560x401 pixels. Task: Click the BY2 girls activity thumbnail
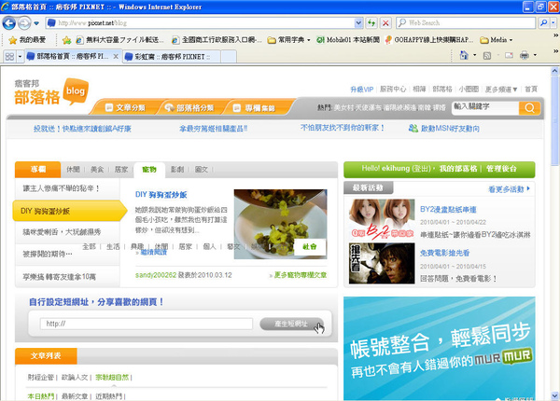382,219
